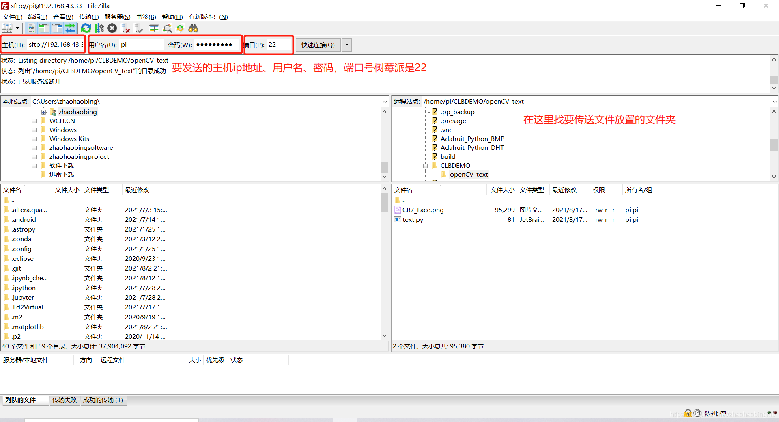Select the openCV_text remote folder
Viewport: 779px width, 422px height.
tap(469, 175)
